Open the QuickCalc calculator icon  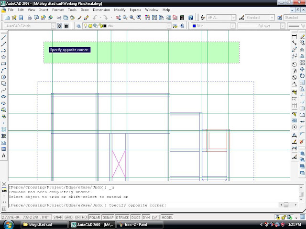(182, 18)
